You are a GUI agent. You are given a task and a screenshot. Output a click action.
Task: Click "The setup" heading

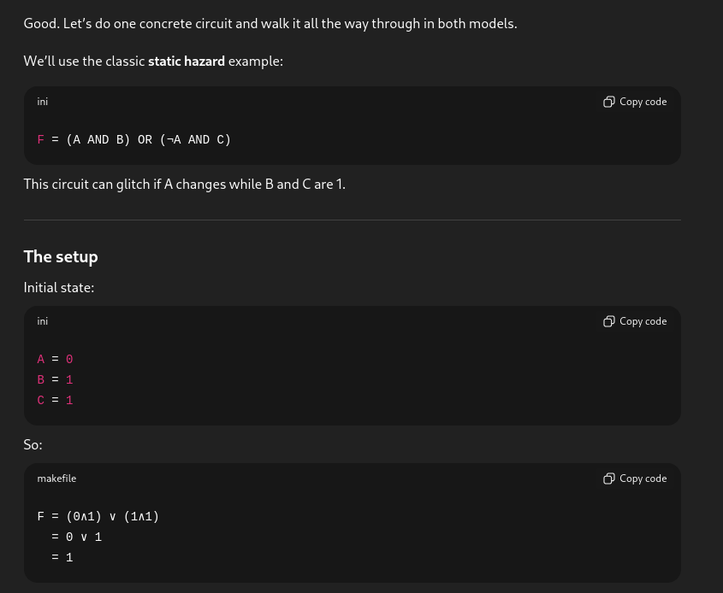click(61, 257)
